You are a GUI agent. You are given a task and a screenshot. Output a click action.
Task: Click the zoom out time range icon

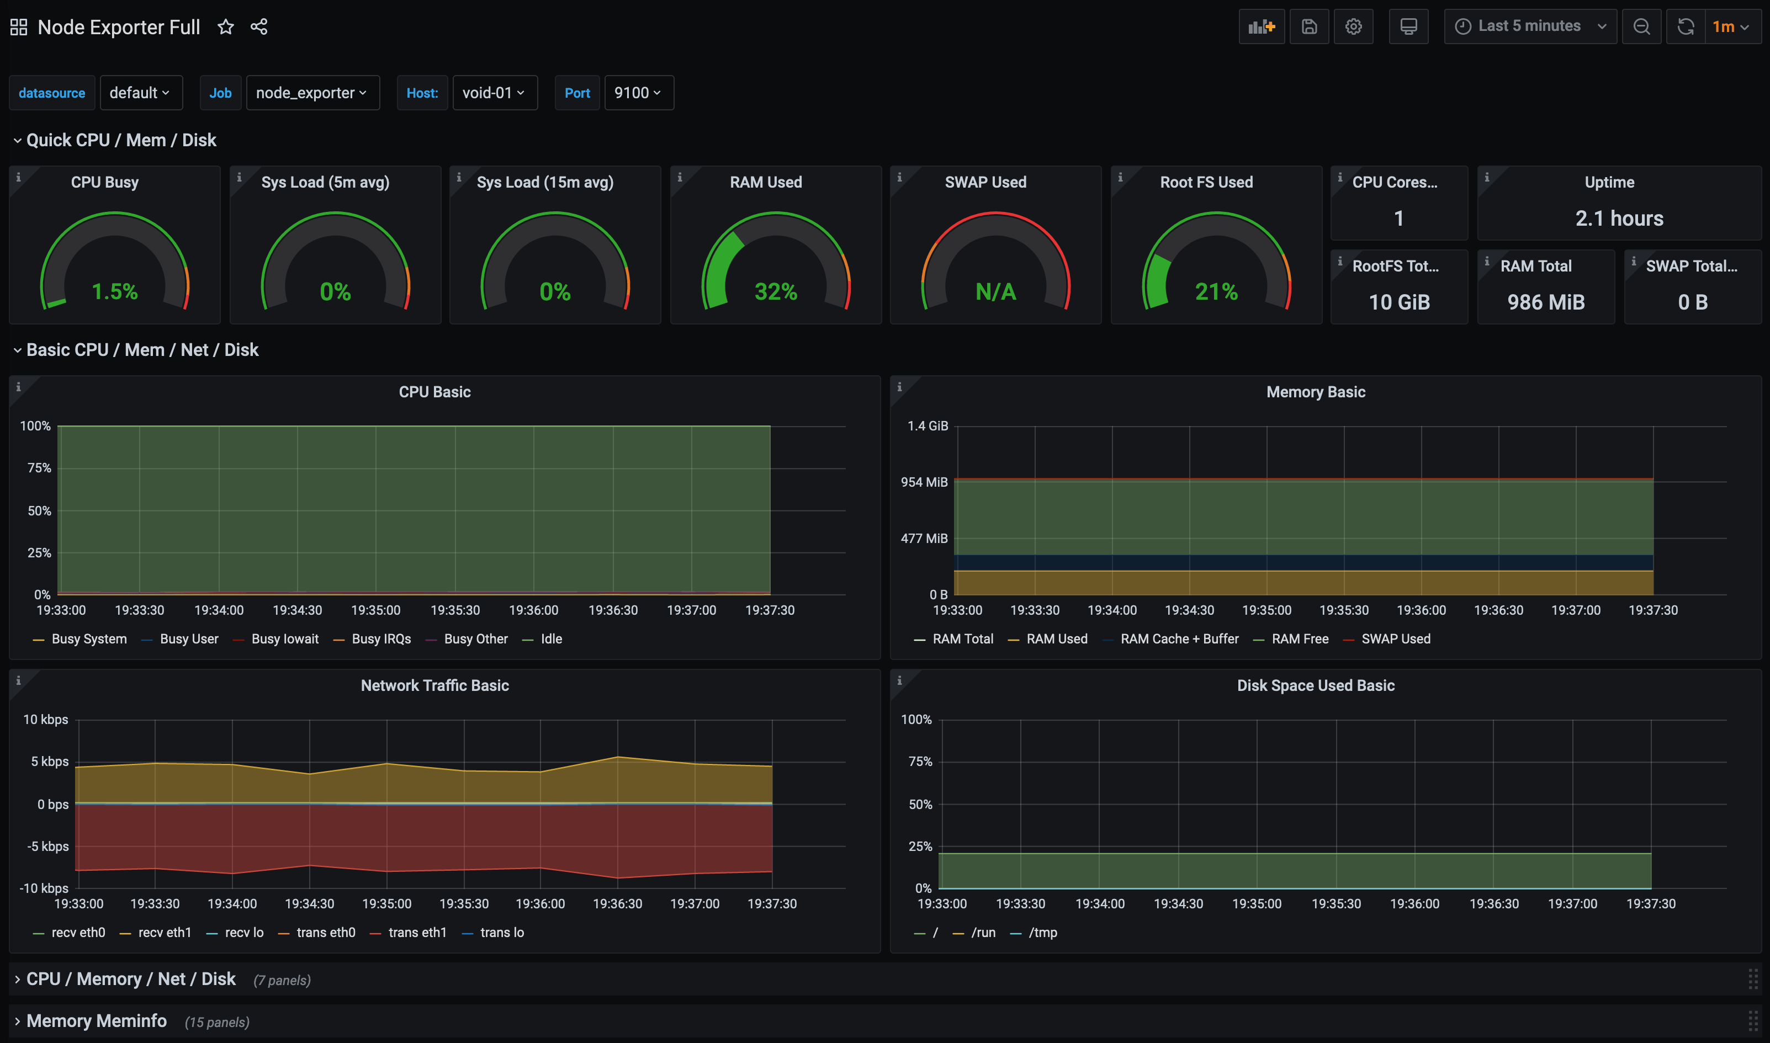[x=1641, y=26]
